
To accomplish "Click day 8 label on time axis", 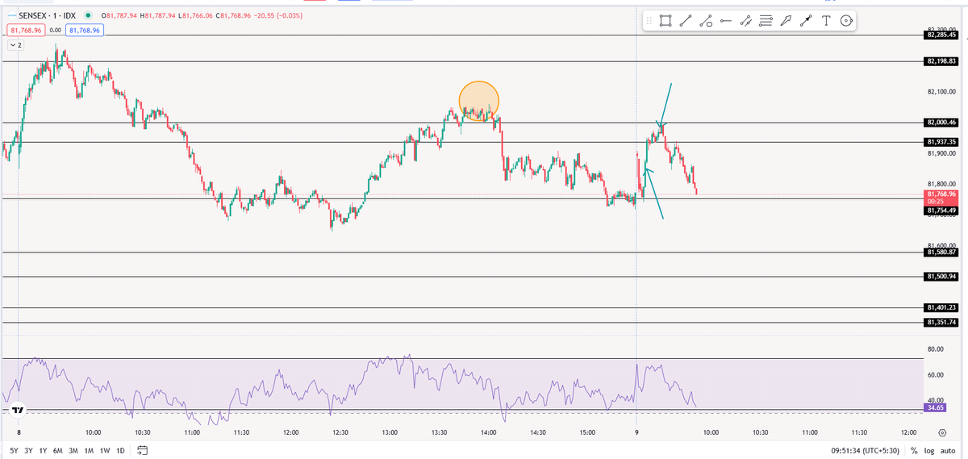I will 19,433.
